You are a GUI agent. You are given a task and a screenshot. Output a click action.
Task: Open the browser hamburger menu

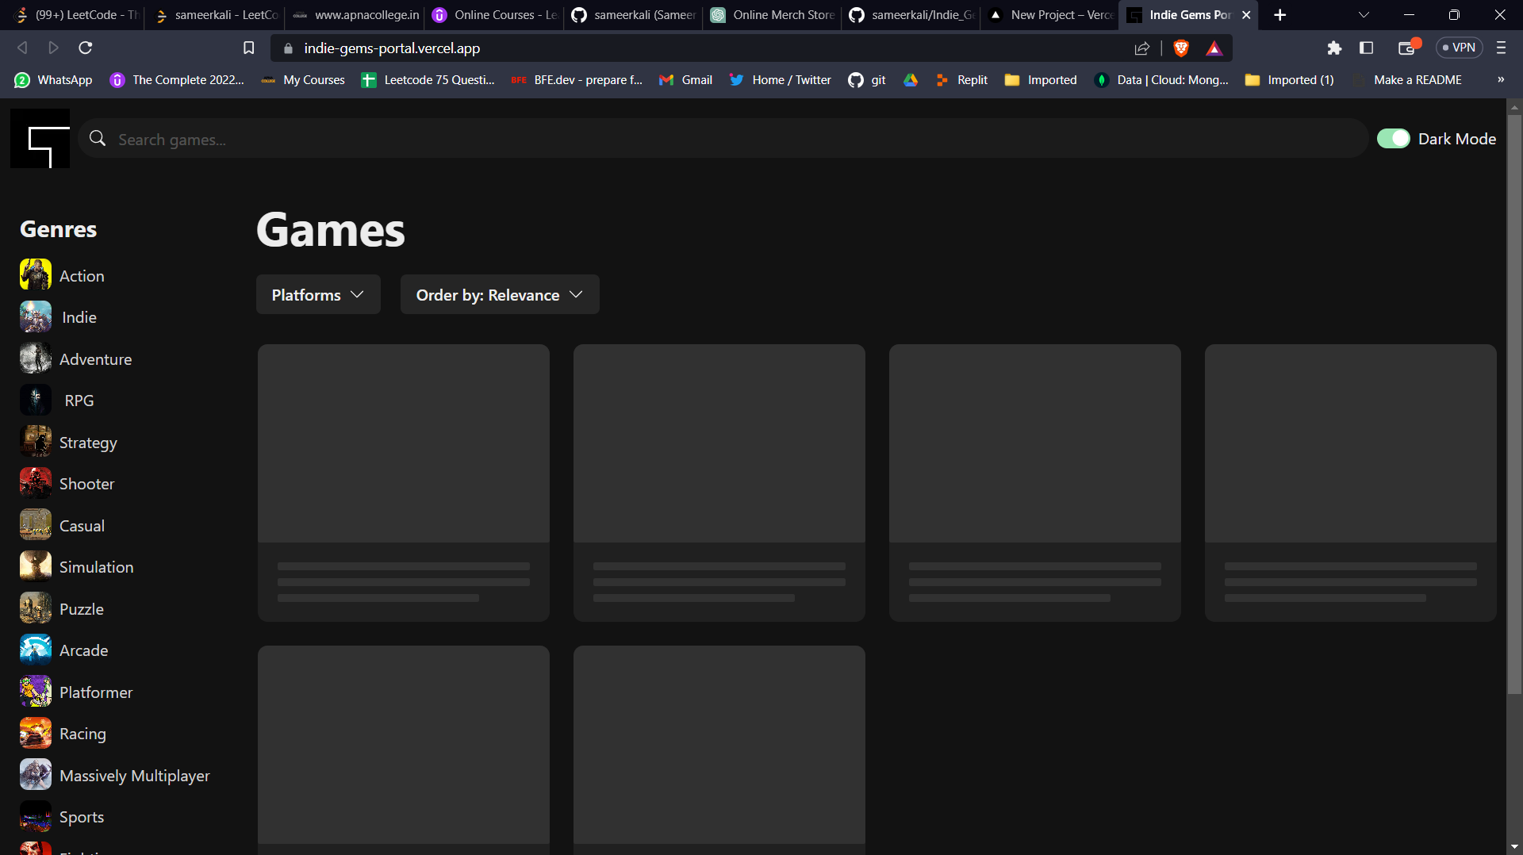1501,48
